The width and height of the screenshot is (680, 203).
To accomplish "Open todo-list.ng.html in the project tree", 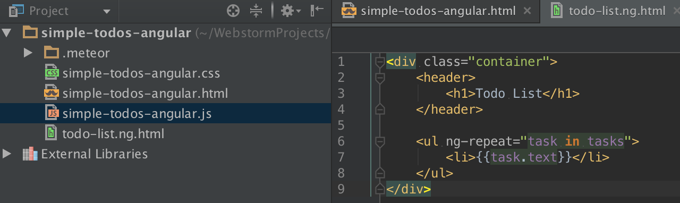I will (x=113, y=133).
